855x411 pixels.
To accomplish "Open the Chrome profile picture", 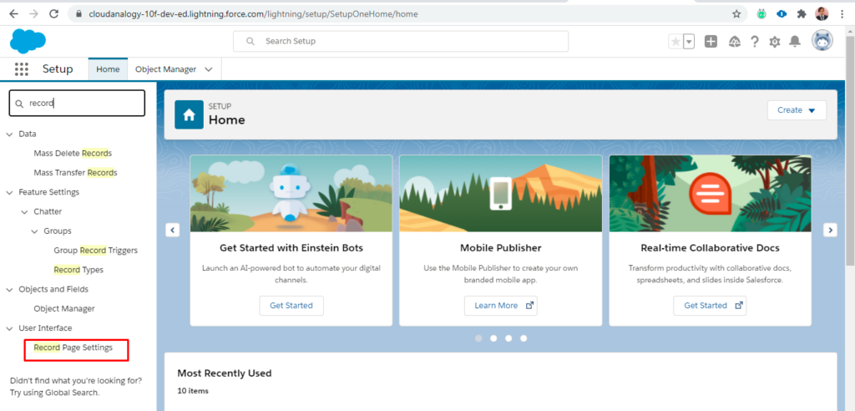I will tap(822, 13).
